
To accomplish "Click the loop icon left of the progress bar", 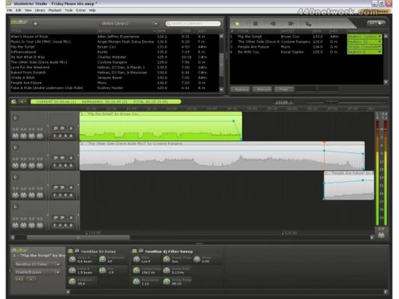I will [14, 101].
